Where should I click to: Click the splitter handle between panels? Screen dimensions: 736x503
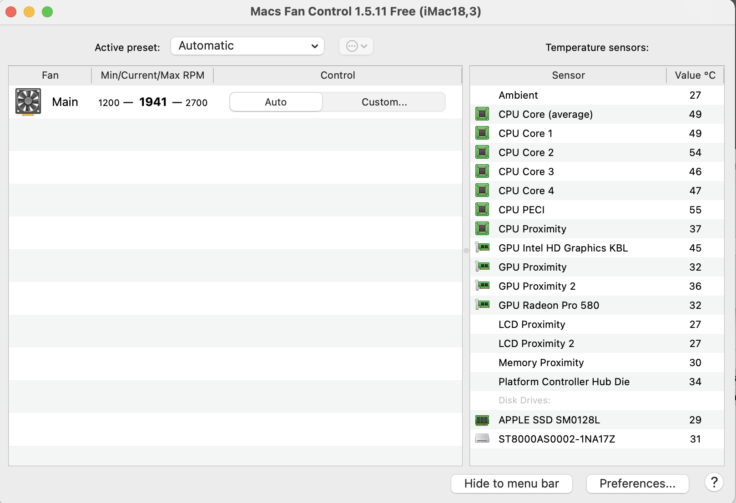click(466, 251)
